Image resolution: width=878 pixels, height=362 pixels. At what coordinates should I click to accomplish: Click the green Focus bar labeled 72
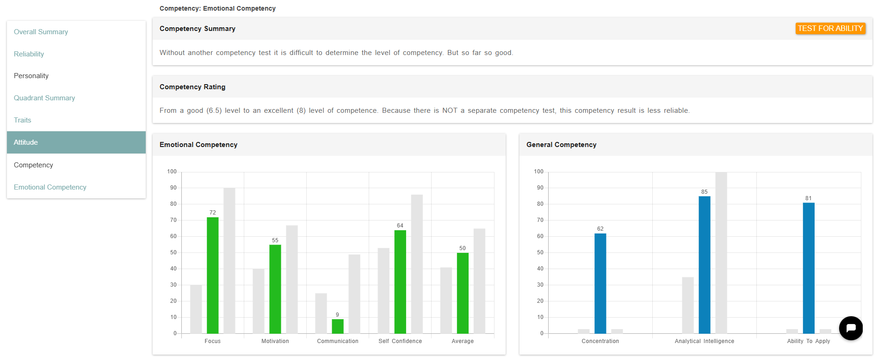tap(213, 275)
